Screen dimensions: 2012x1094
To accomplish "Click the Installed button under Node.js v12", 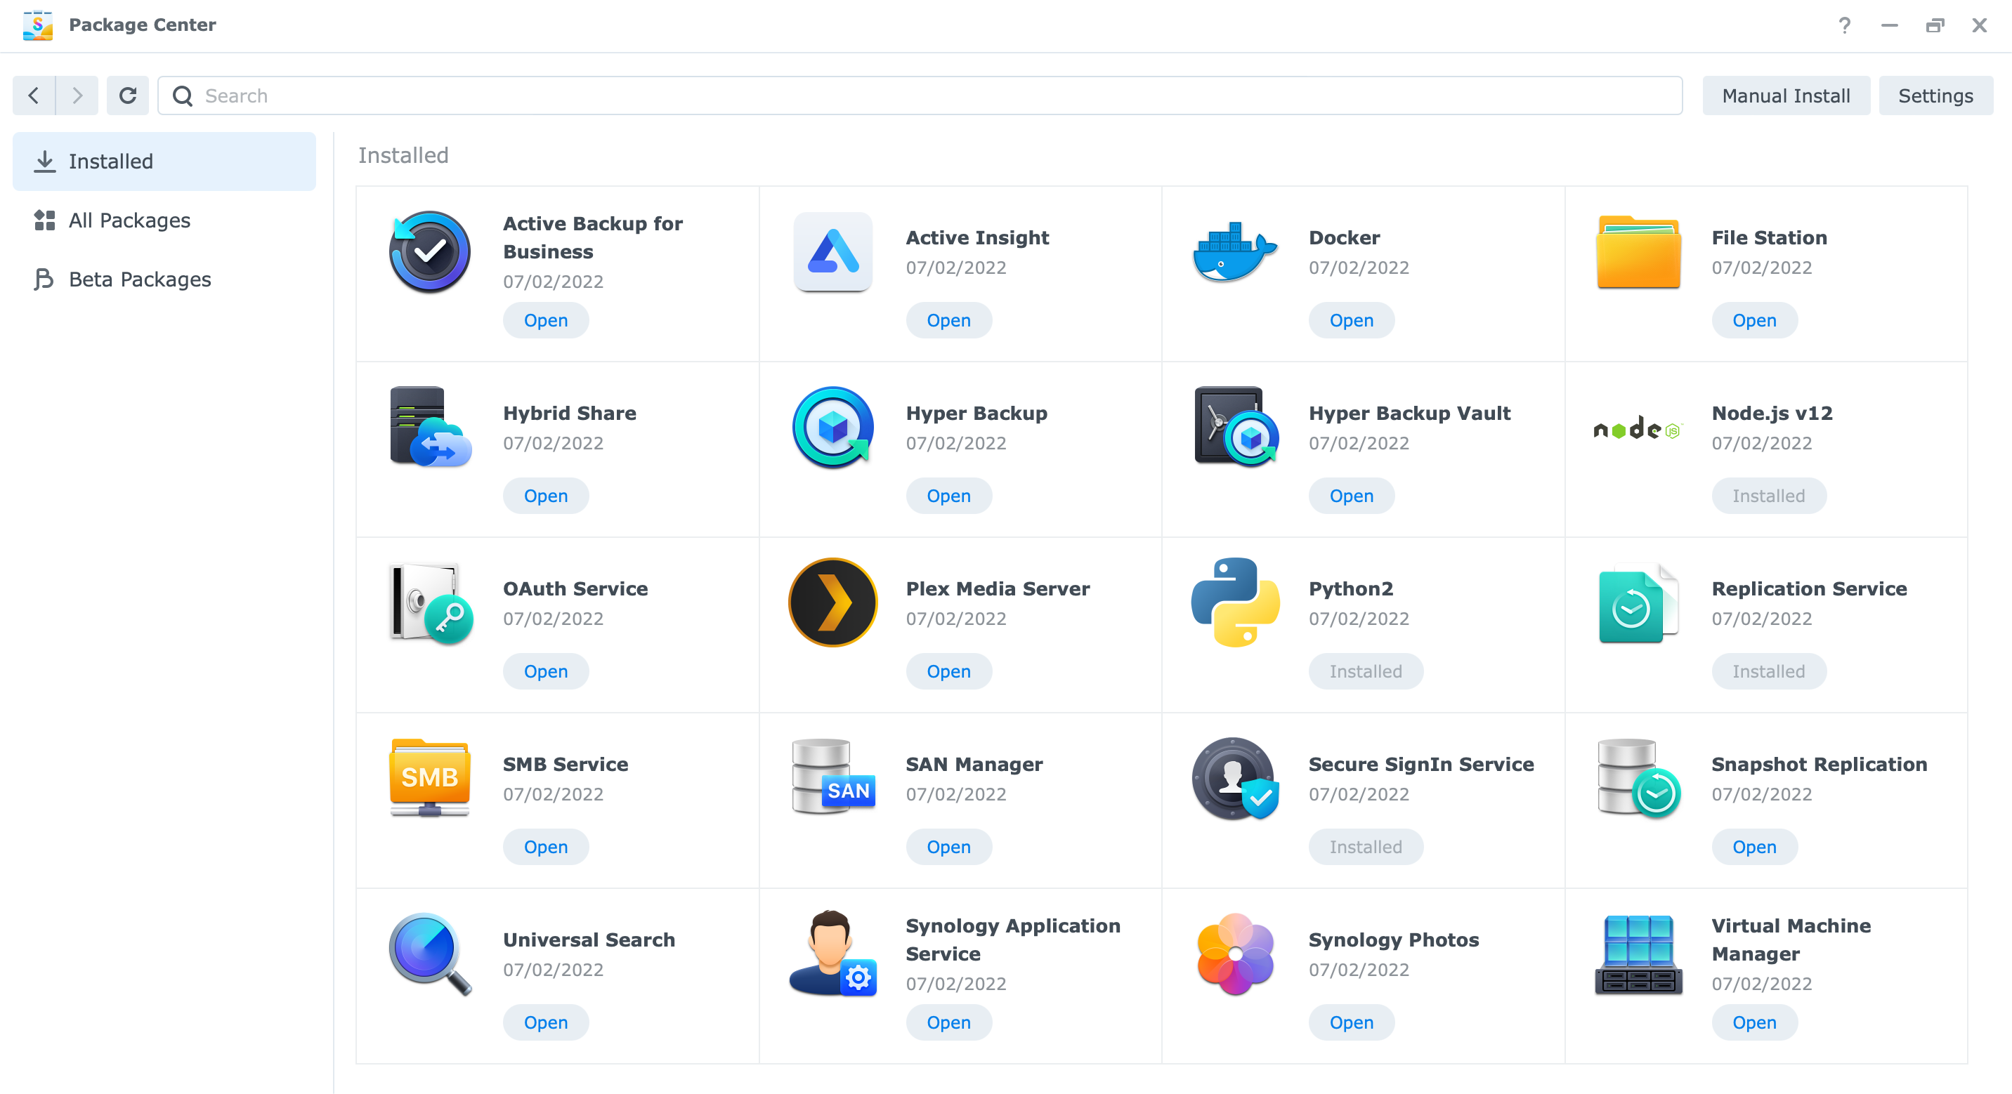I will (1768, 496).
